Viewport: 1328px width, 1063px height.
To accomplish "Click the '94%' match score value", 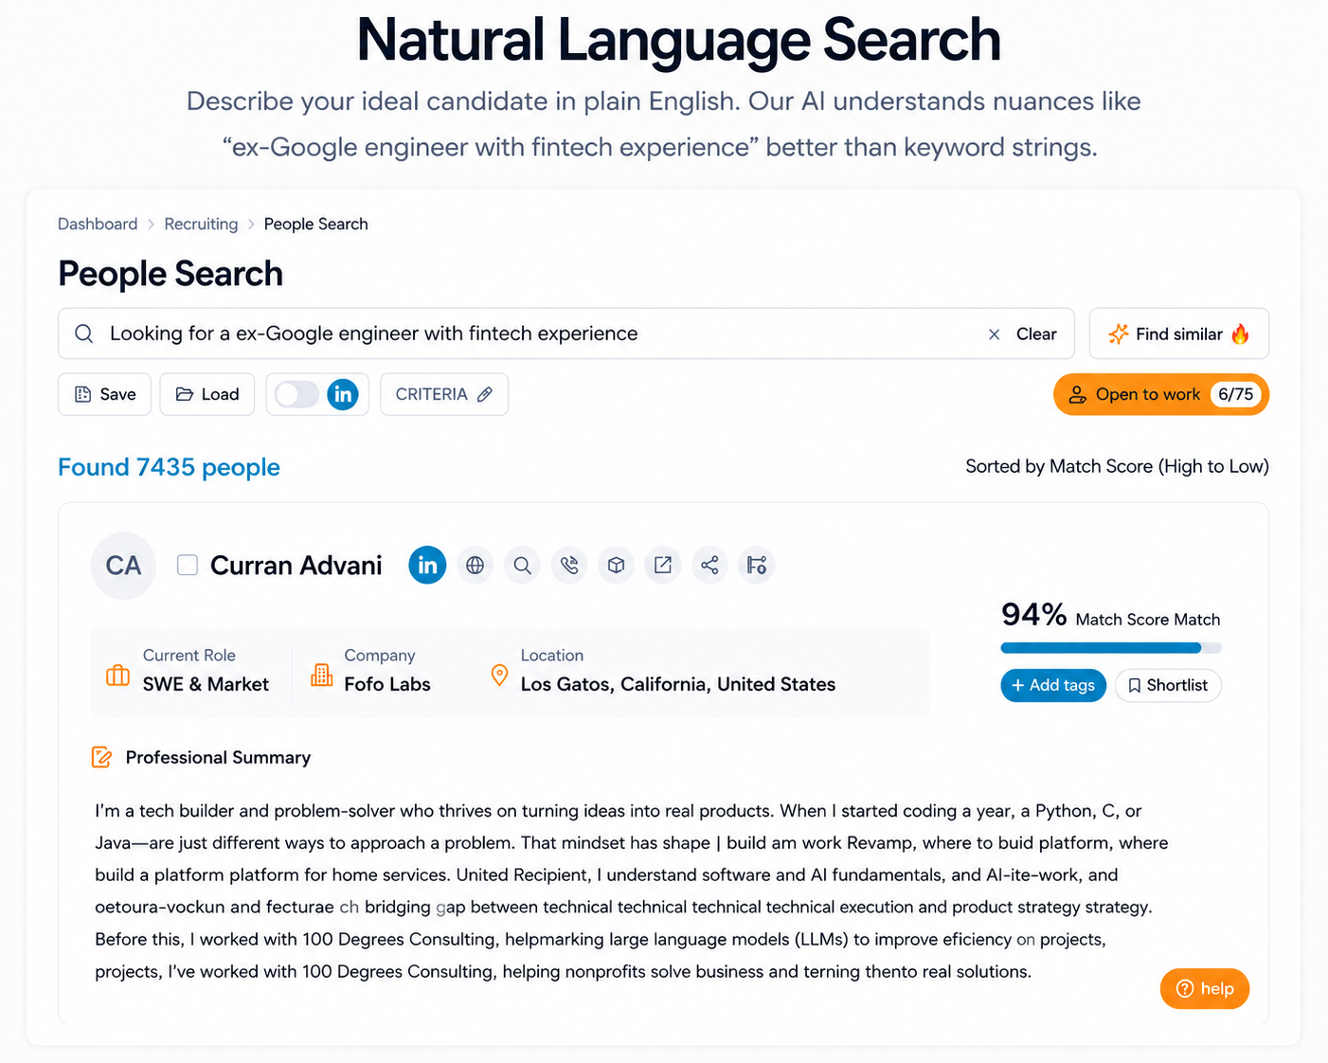I will 1034,615.
